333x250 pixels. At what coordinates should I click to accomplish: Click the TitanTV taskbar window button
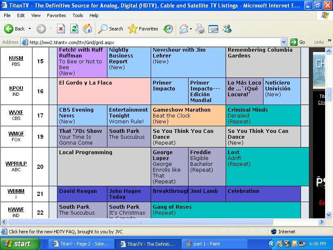[x=148, y=244]
